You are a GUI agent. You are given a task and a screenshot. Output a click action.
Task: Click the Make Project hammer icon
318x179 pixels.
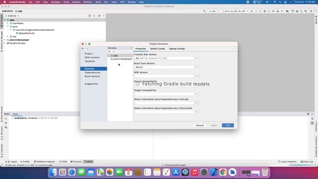click(204, 11)
